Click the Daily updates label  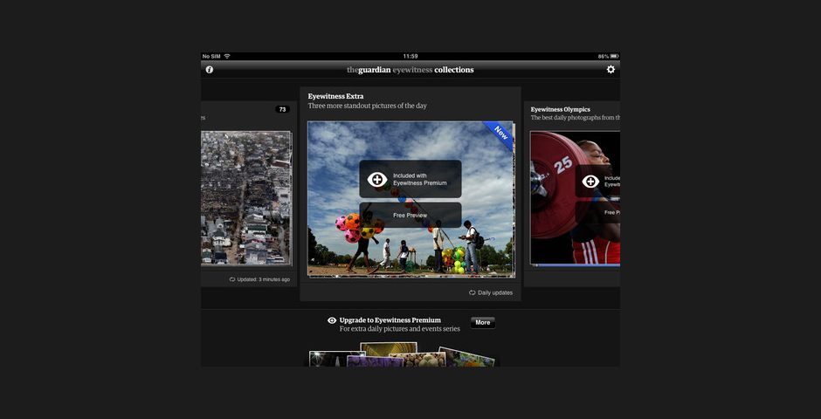pyautogui.click(x=495, y=293)
